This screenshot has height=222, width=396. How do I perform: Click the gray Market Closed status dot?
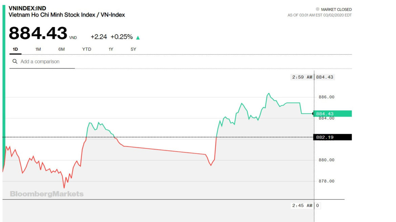[x=317, y=9]
